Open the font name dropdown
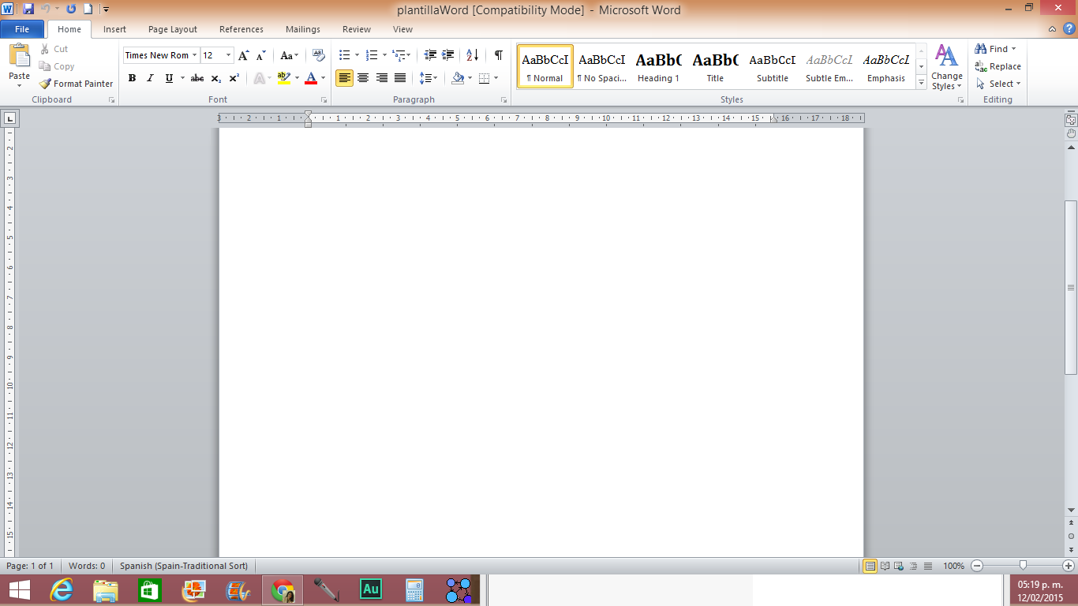 (x=194, y=55)
